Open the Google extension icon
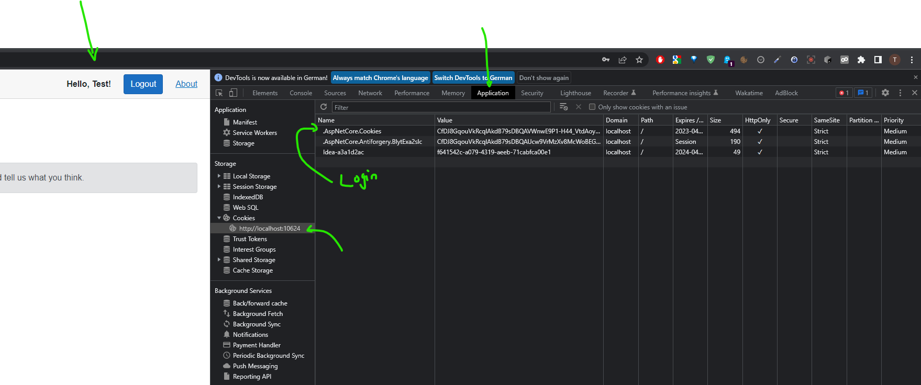Screen dimensions: 921x385 point(677,60)
